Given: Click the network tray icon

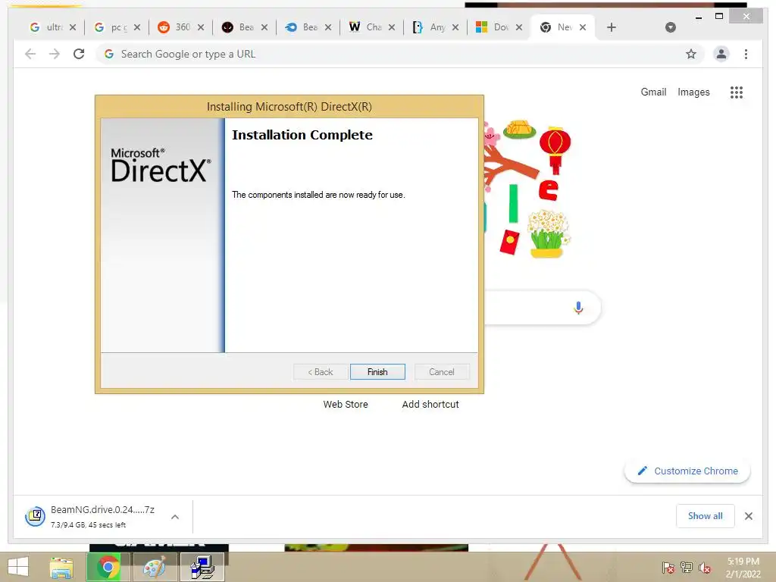Looking at the screenshot, I should pos(687,567).
